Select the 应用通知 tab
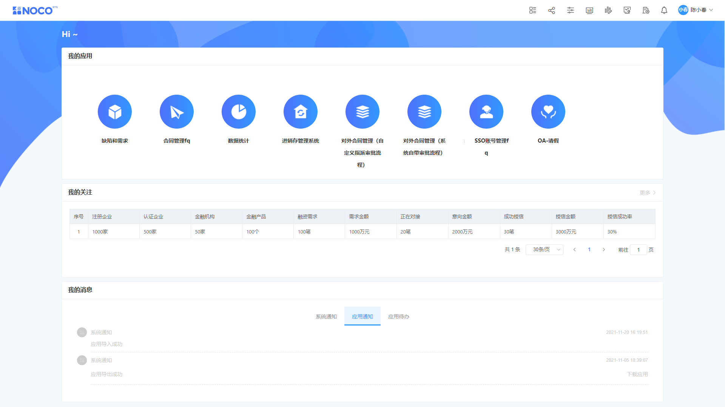The image size is (725, 407). (362, 316)
